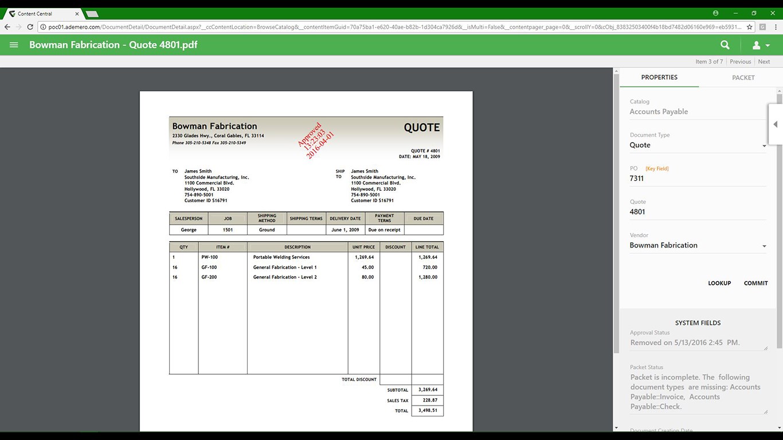Click the red 'Approved' stamp on document
Image resolution: width=783 pixels, height=440 pixels.
click(315, 142)
